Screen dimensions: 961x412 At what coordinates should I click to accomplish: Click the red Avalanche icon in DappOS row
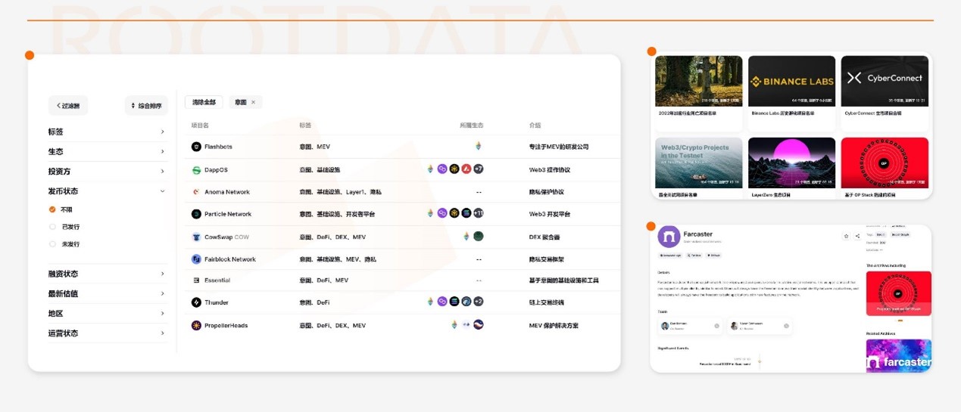(466, 169)
